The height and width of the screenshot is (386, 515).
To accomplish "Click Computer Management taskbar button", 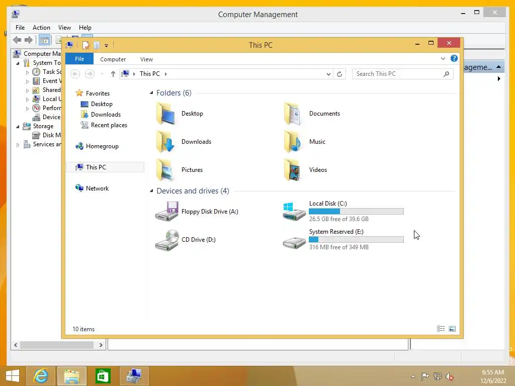I will coord(134,376).
